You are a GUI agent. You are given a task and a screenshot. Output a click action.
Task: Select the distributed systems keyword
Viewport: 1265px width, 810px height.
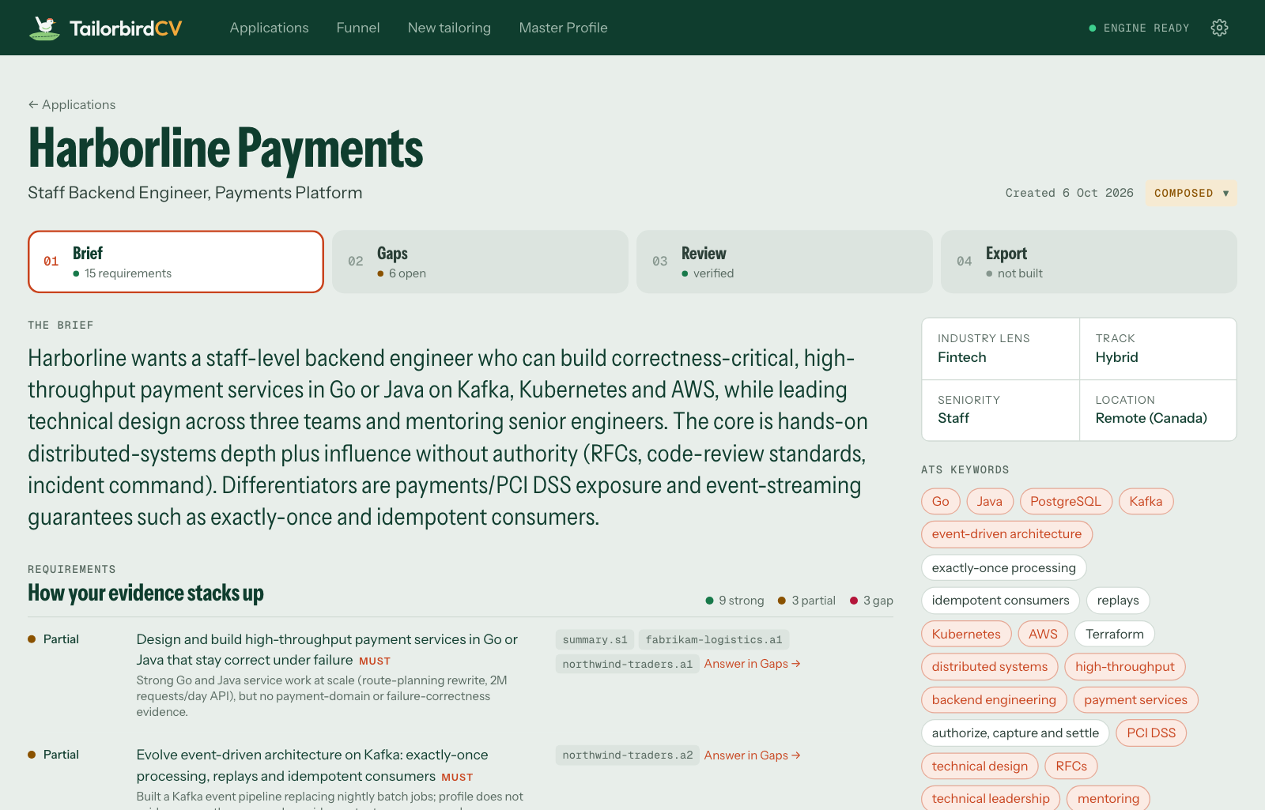coord(990,667)
